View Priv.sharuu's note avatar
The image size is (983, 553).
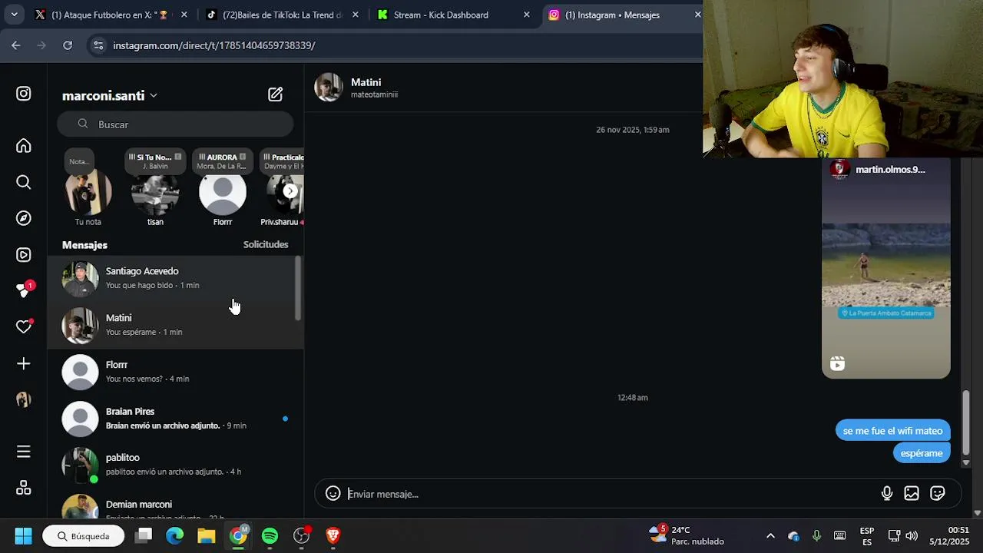coord(284,192)
